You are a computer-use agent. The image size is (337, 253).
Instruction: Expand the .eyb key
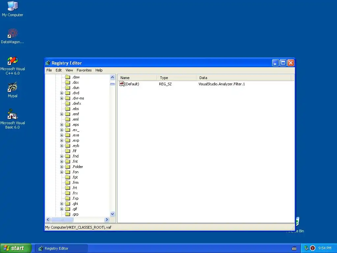[x=62, y=146]
